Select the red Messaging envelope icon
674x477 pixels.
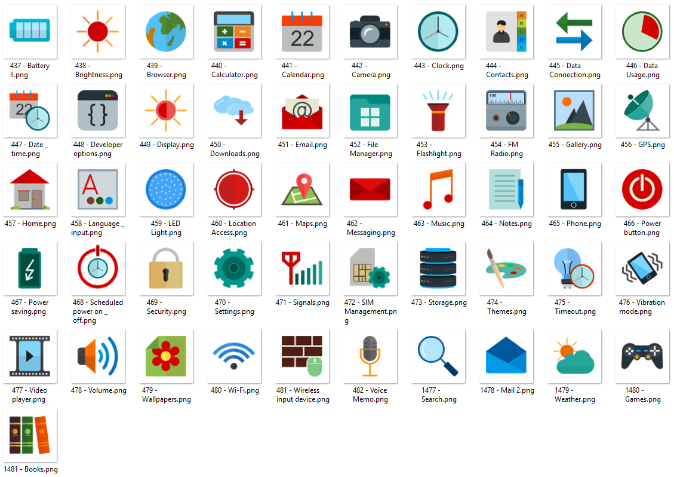pyautogui.click(x=370, y=189)
